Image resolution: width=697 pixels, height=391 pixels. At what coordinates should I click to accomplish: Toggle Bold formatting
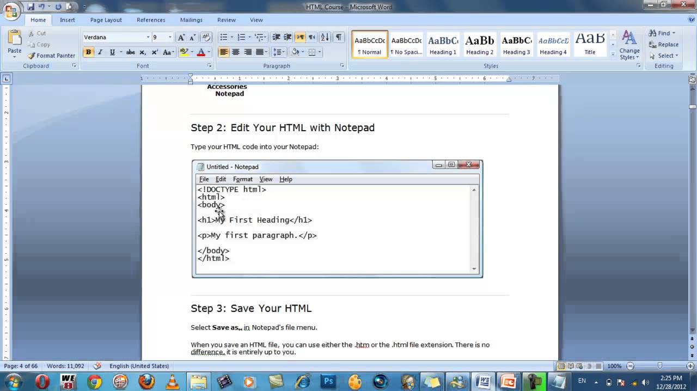pos(88,52)
